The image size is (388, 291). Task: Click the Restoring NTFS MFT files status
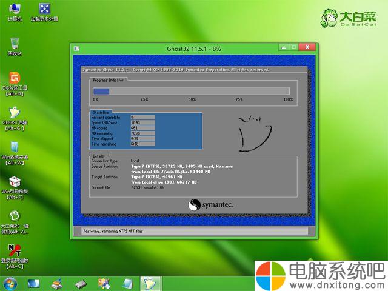click(x=113, y=231)
